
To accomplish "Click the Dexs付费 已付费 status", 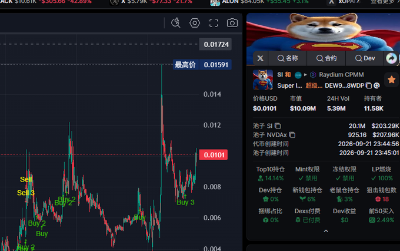I will click(308, 220).
